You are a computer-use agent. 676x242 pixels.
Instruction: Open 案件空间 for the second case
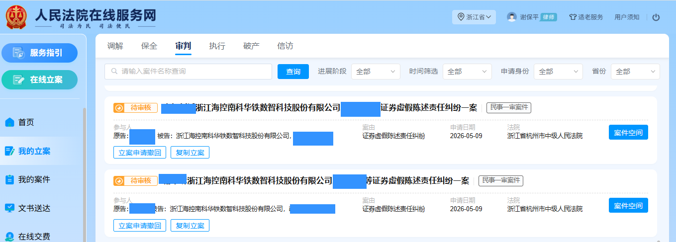[x=628, y=205]
